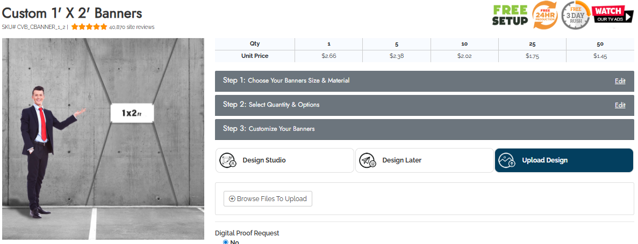
Task: Click the $2.02 unit price cell
Action: 465,56
